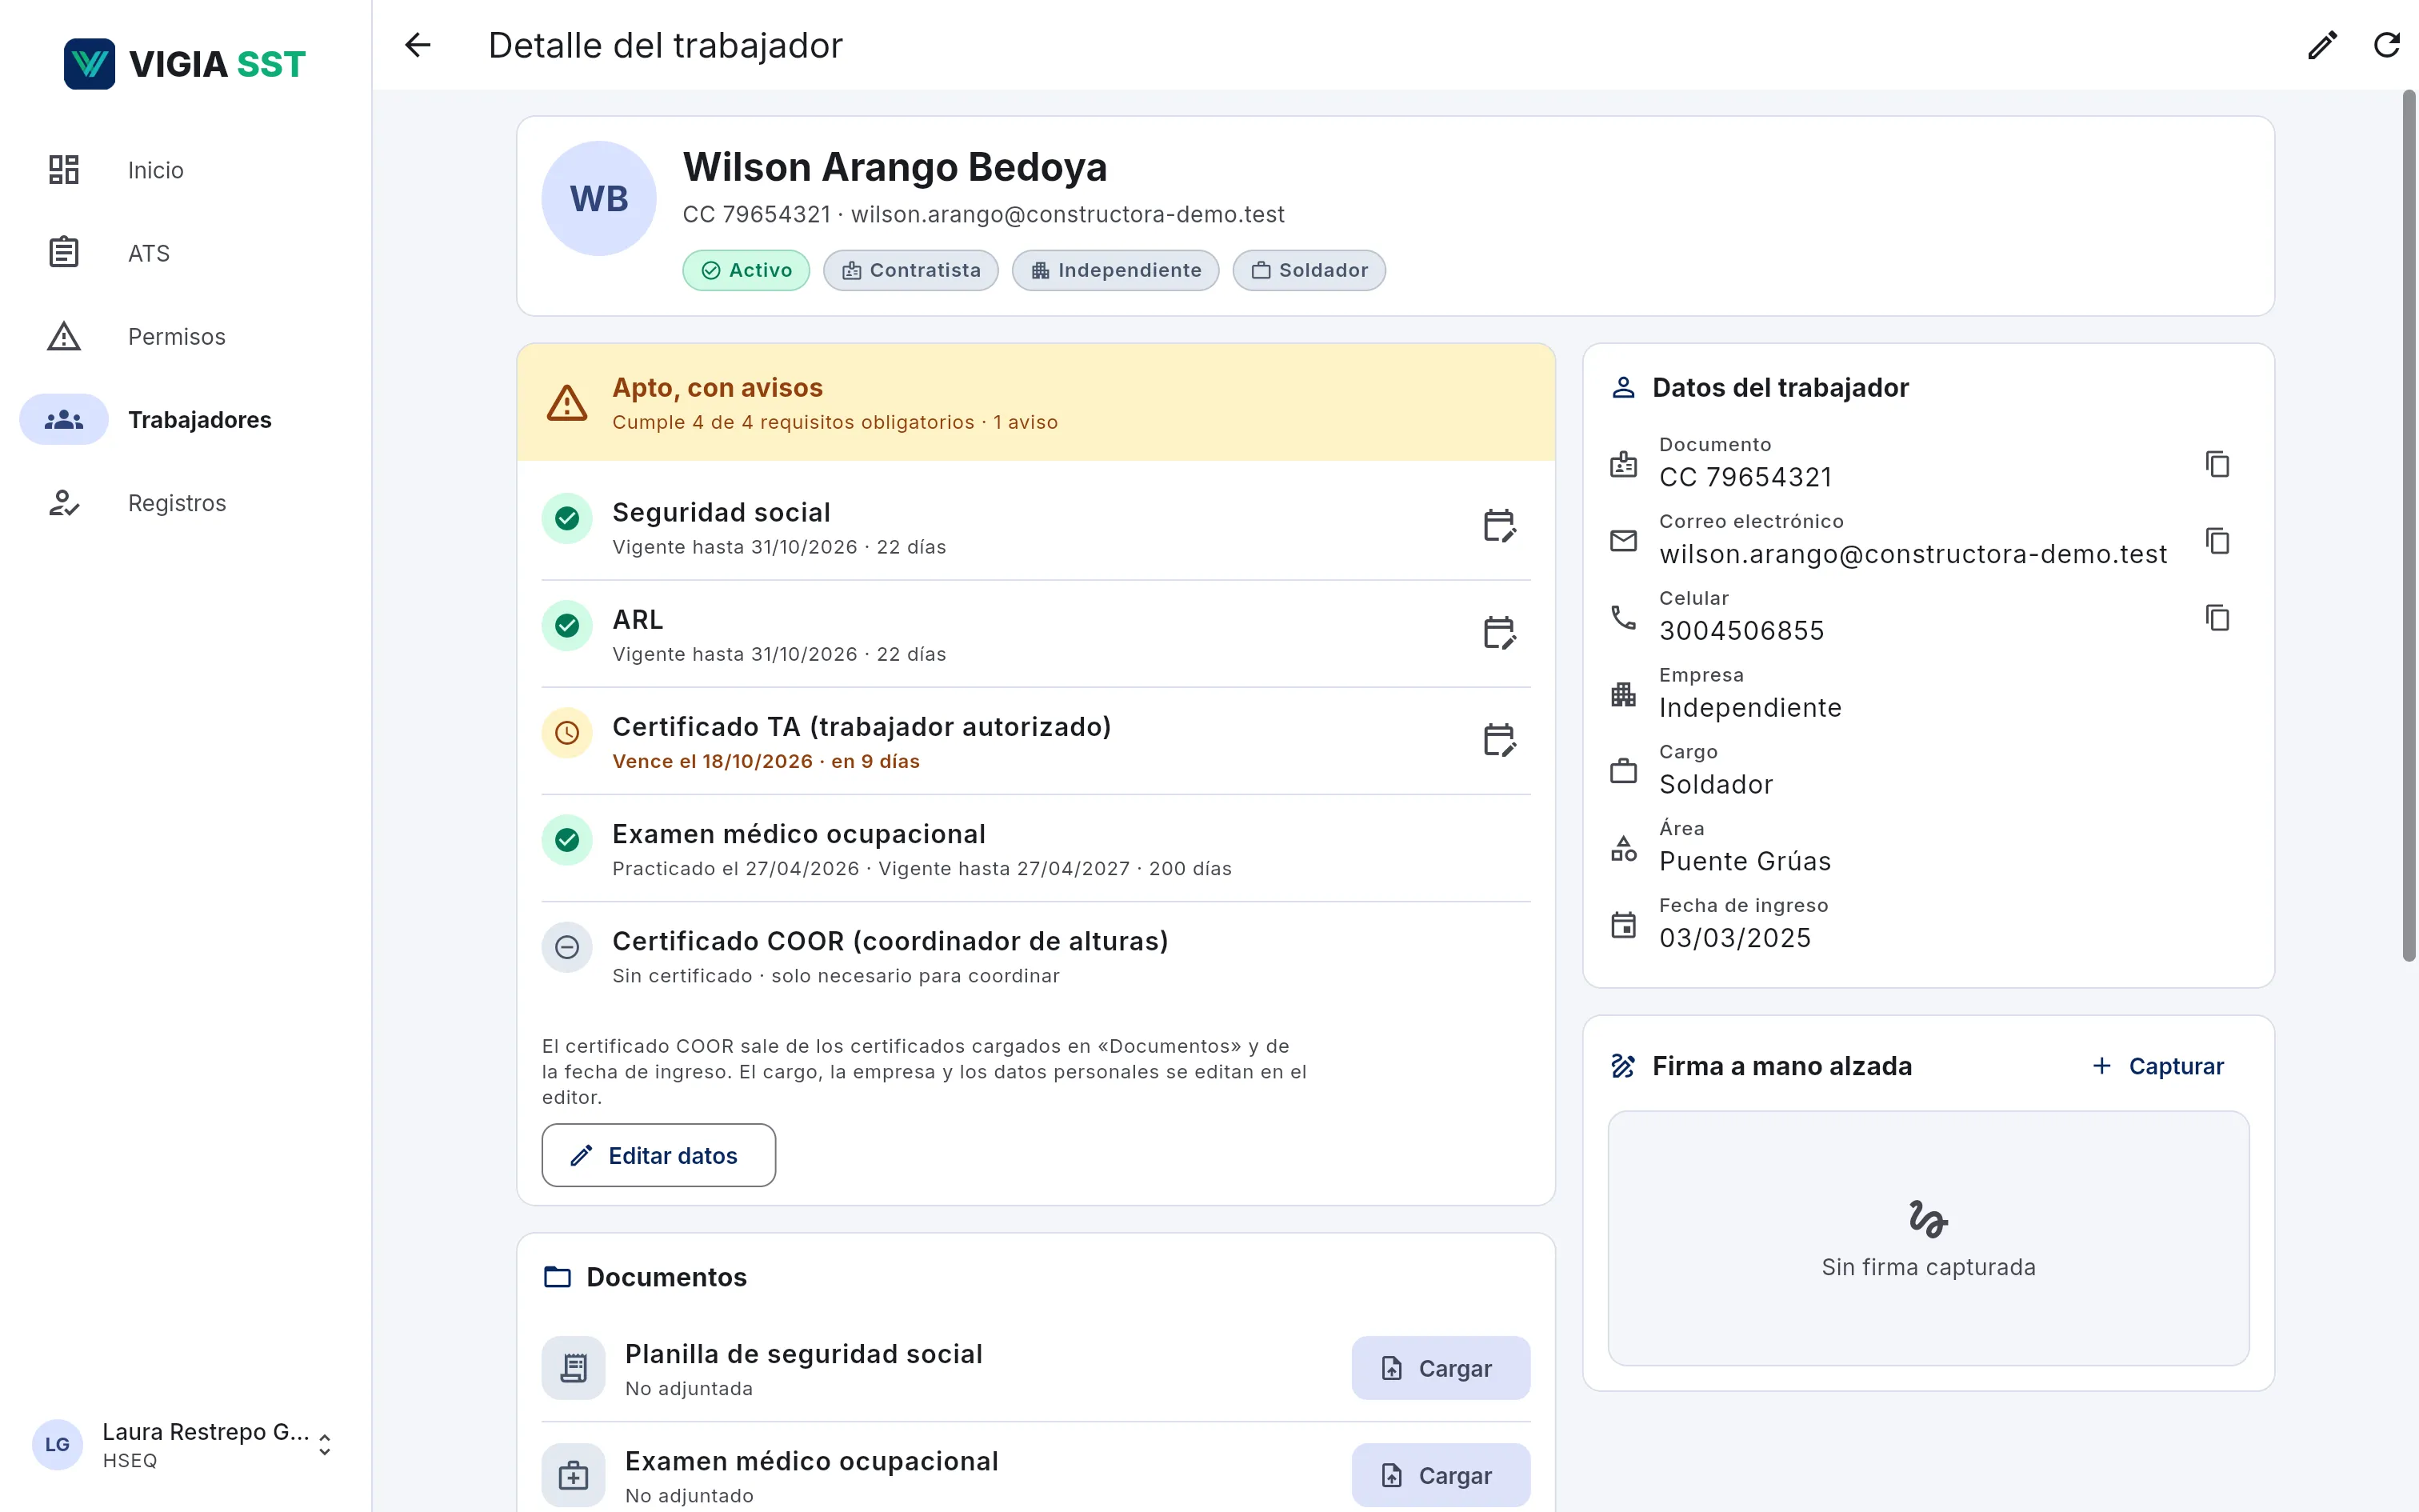Click the Documentos folder icon

coord(557,1277)
